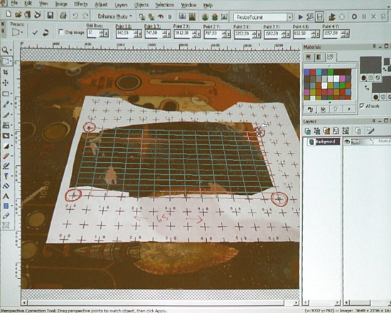This screenshot has width=391, height=313.
Task: Save image with floppy disk icon
Action: pos(50,16)
